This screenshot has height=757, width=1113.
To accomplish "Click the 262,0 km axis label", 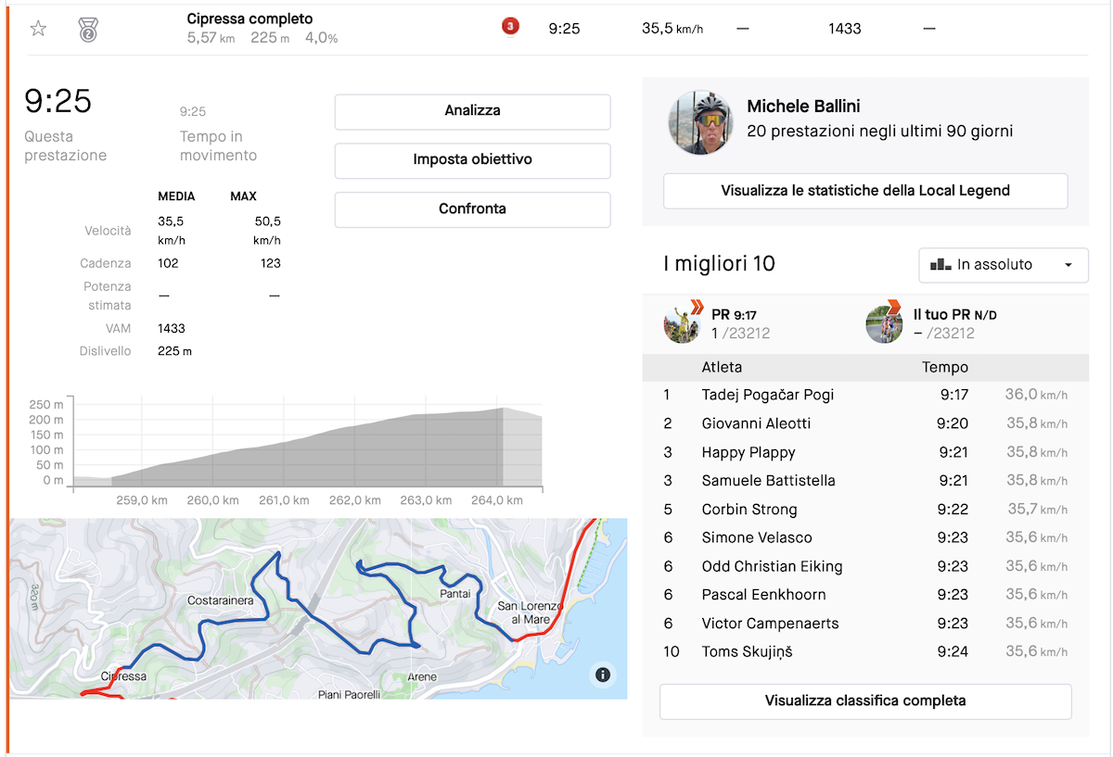I will click(353, 500).
